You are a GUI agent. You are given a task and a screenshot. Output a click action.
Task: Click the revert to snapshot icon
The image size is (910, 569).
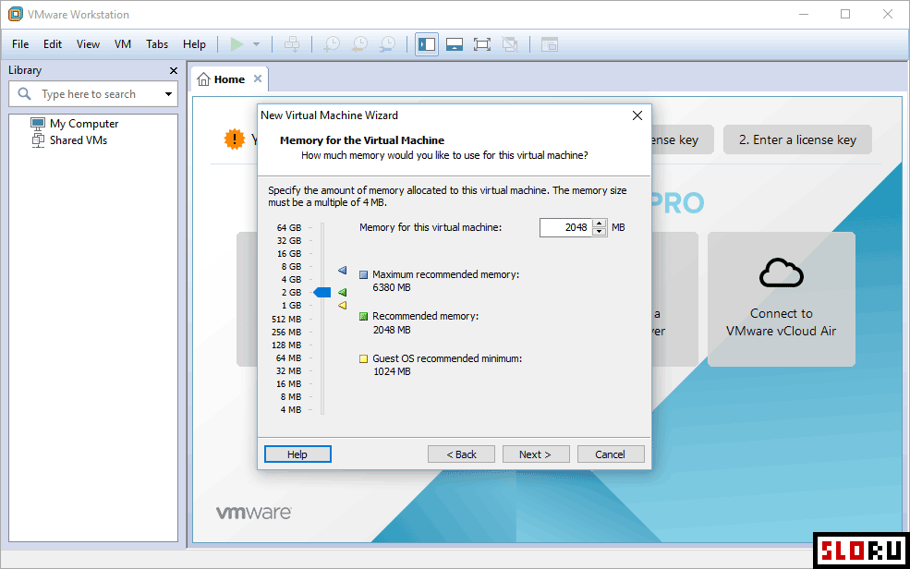point(359,44)
